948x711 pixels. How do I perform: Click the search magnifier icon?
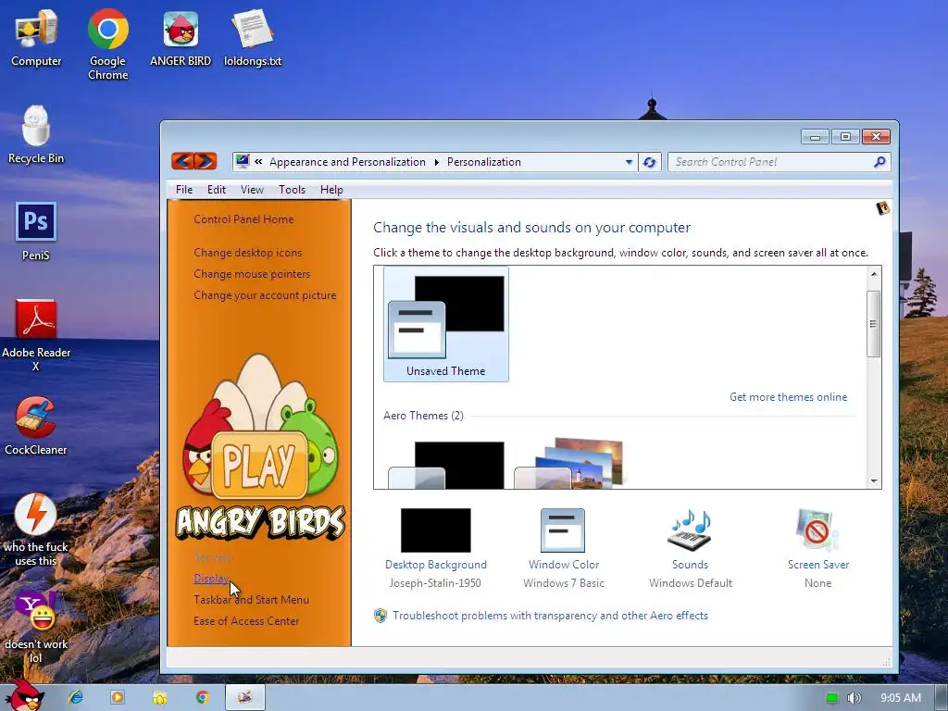coord(879,161)
